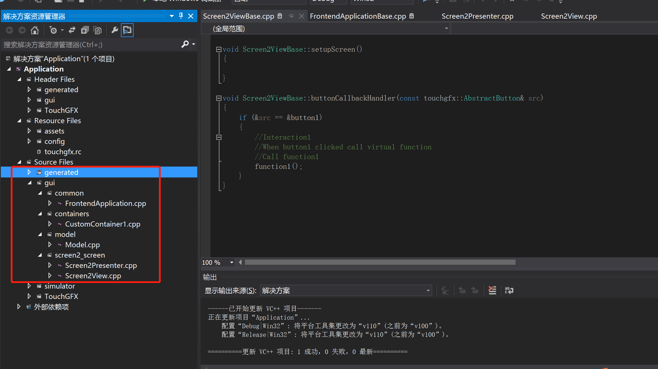
Task: Click the Sync with Active Document icon
Action: point(72,30)
